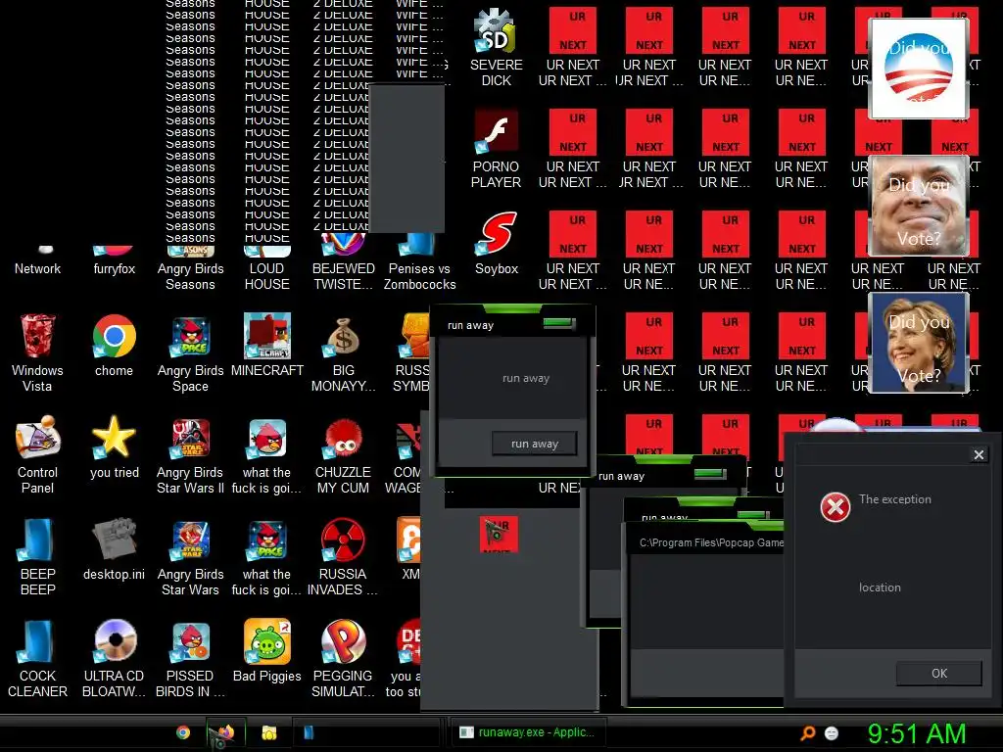Click the Obama 'Did you vote' picture
Image resolution: width=1003 pixels, height=752 pixels.
pos(919,70)
